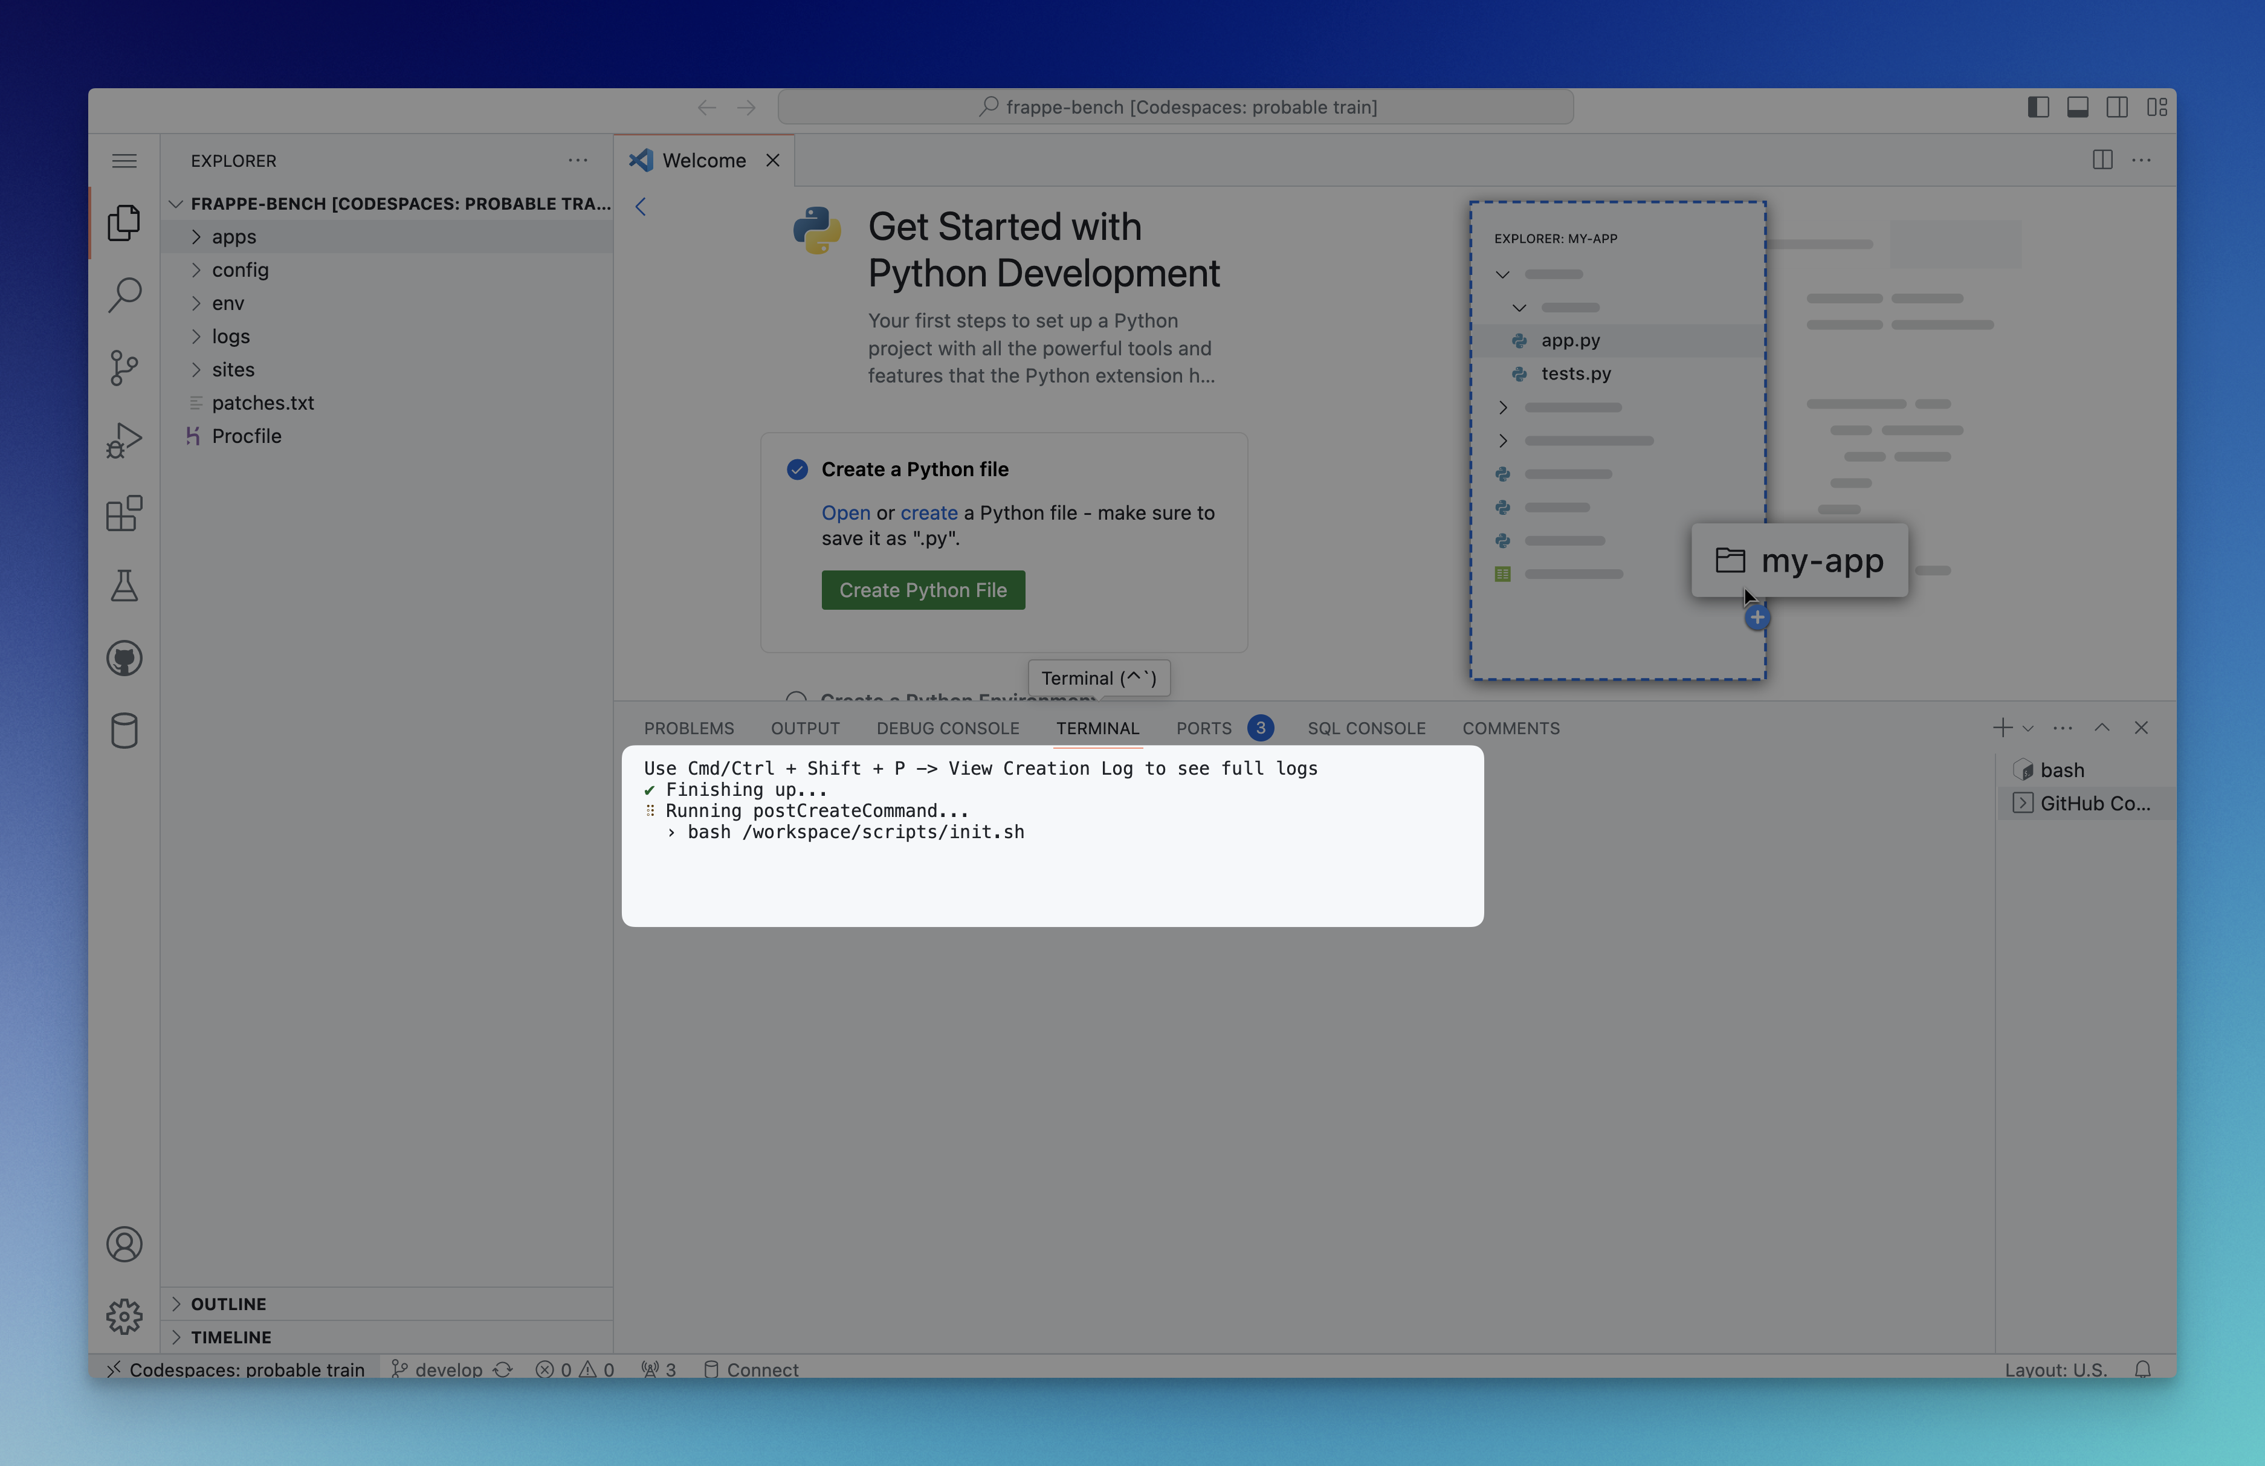The image size is (2265, 1466).
Task: Click Connect in the status bar
Action: 751,1368
